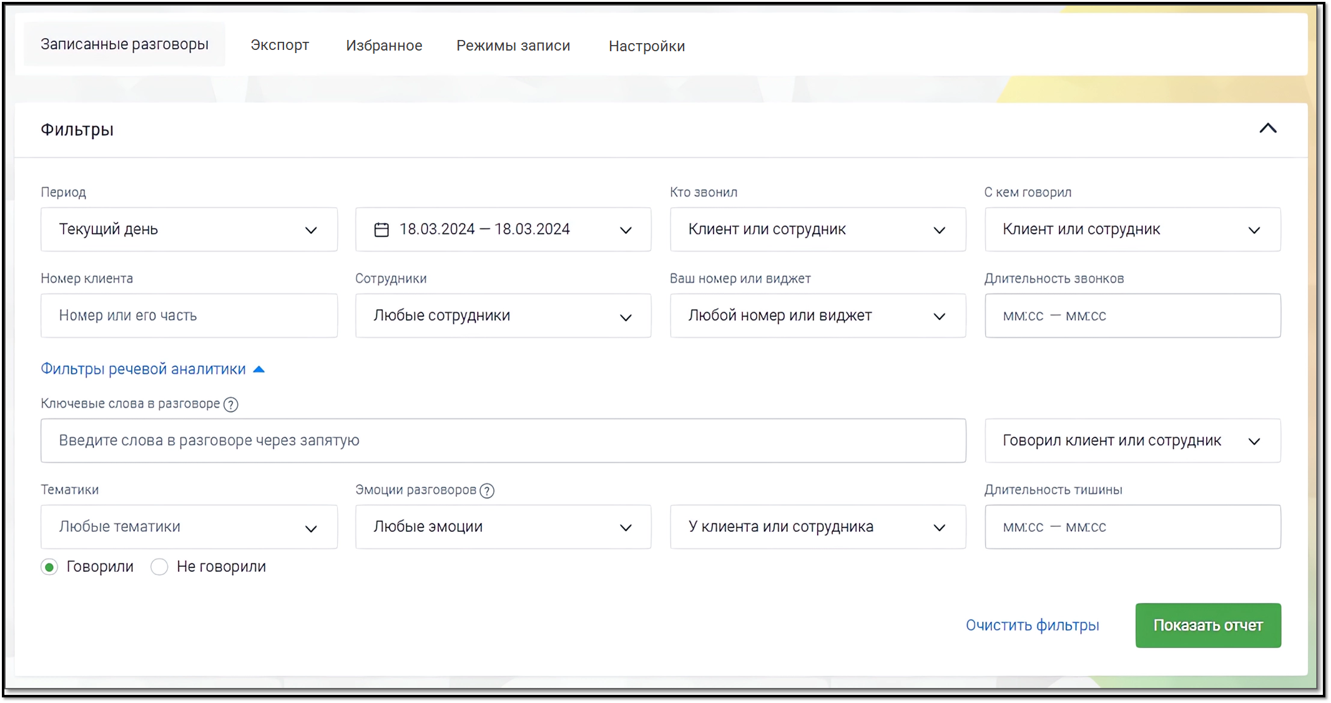Open the Кто звонил dropdown

(818, 230)
